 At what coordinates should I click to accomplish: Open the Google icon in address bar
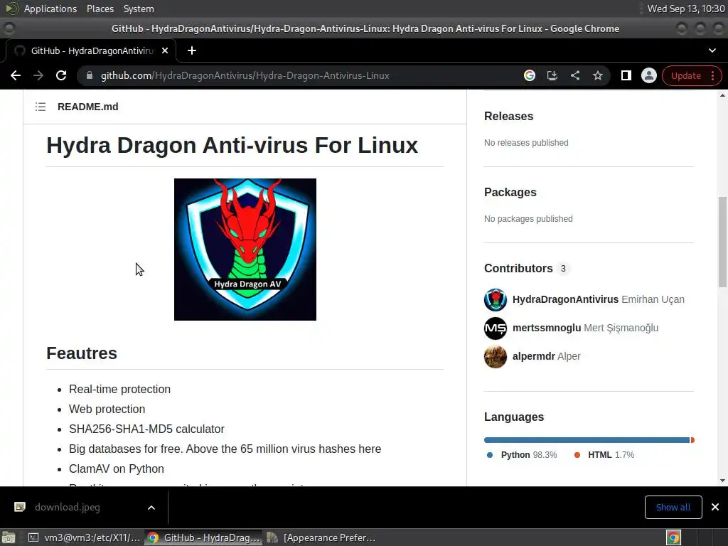click(529, 75)
